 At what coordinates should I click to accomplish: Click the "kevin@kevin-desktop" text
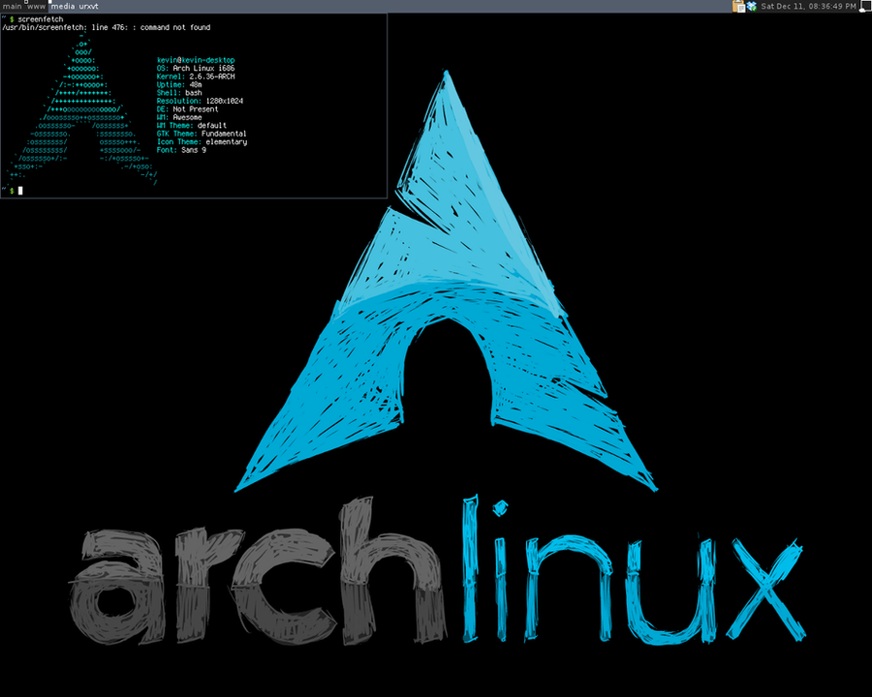click(x=196, y=60)
